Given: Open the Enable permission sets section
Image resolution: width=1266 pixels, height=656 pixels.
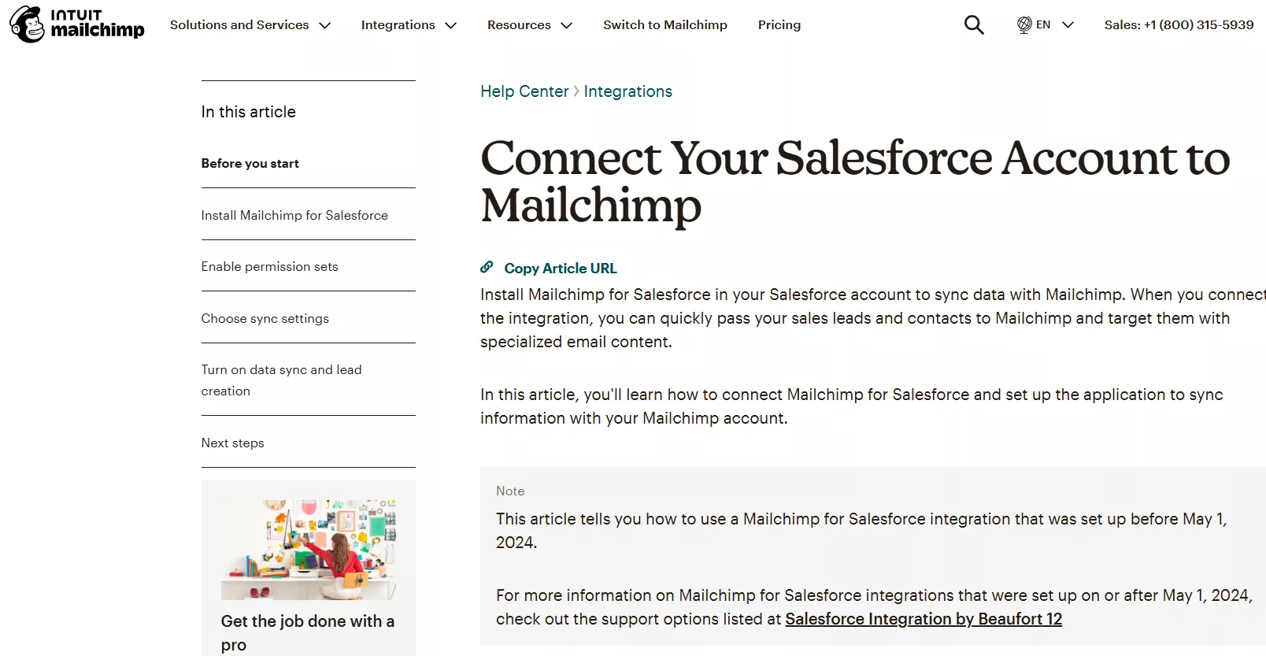Looking at the screenshot, I should click(269, 266).
